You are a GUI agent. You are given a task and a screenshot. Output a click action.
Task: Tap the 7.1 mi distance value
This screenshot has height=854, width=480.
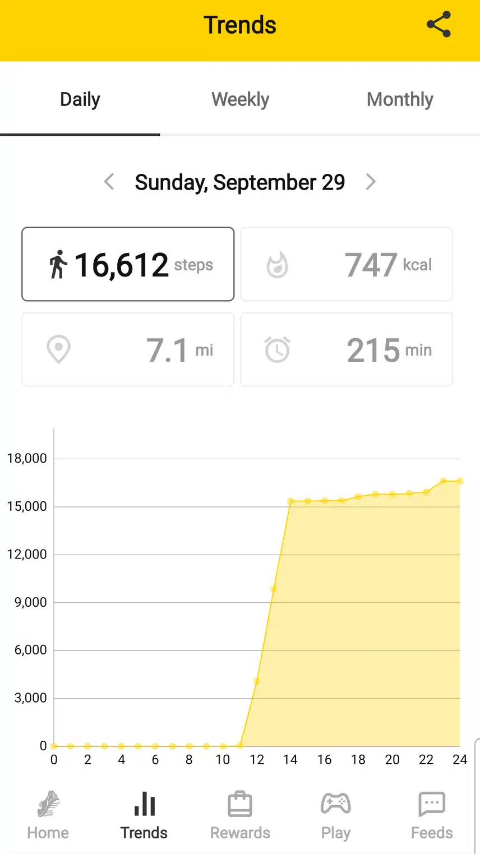pyautogui.click(x=179, y=350)
